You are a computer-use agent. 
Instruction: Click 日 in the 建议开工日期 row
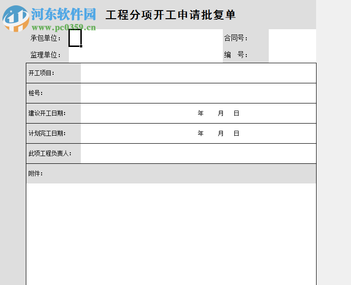(x=236, y=113)
